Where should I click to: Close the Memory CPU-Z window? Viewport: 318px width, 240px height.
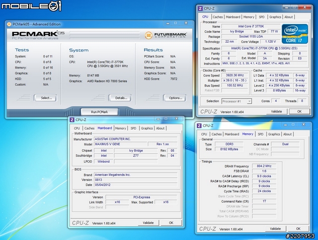pyautogui.click(x=304, y=124)
